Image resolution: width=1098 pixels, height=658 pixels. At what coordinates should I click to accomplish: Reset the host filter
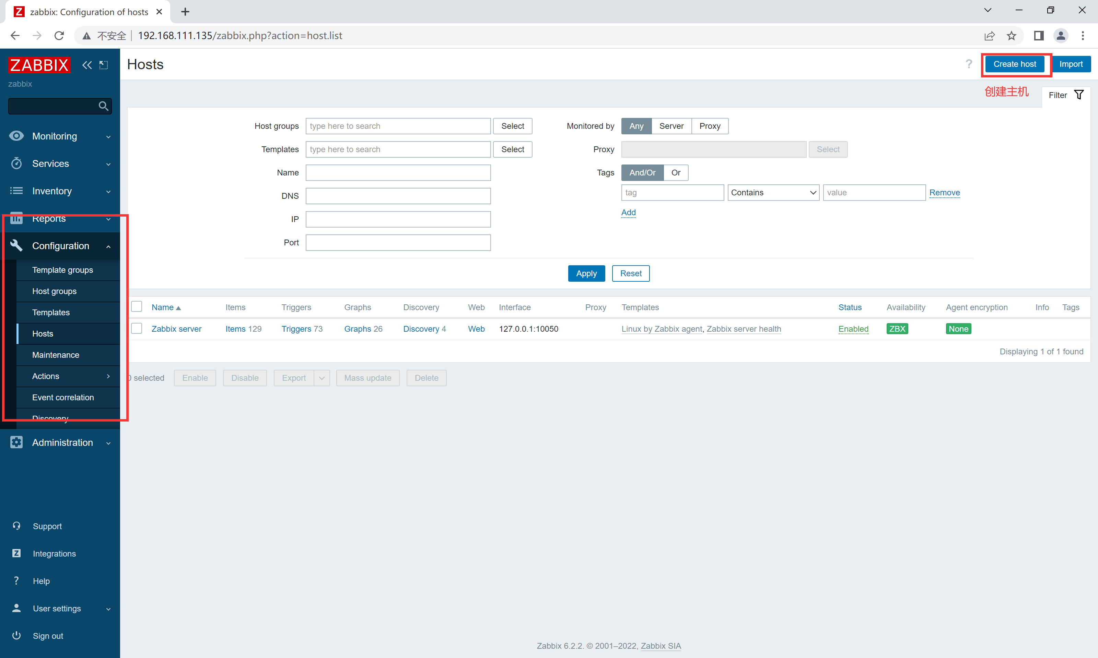631,273
